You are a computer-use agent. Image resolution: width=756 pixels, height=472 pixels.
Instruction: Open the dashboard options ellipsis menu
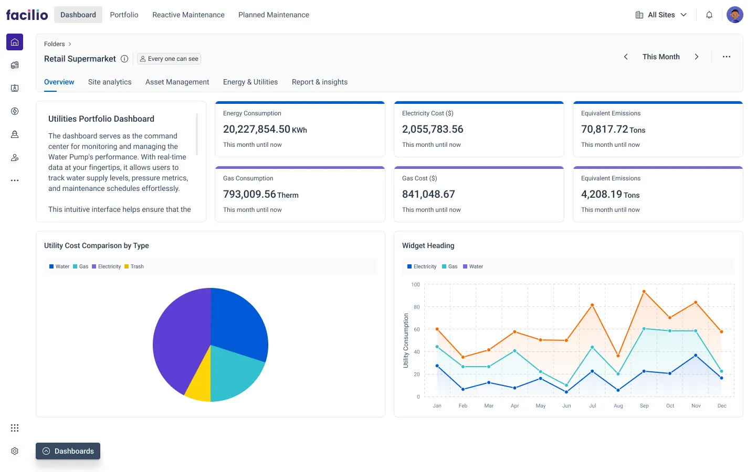click(x=726, y=57)
